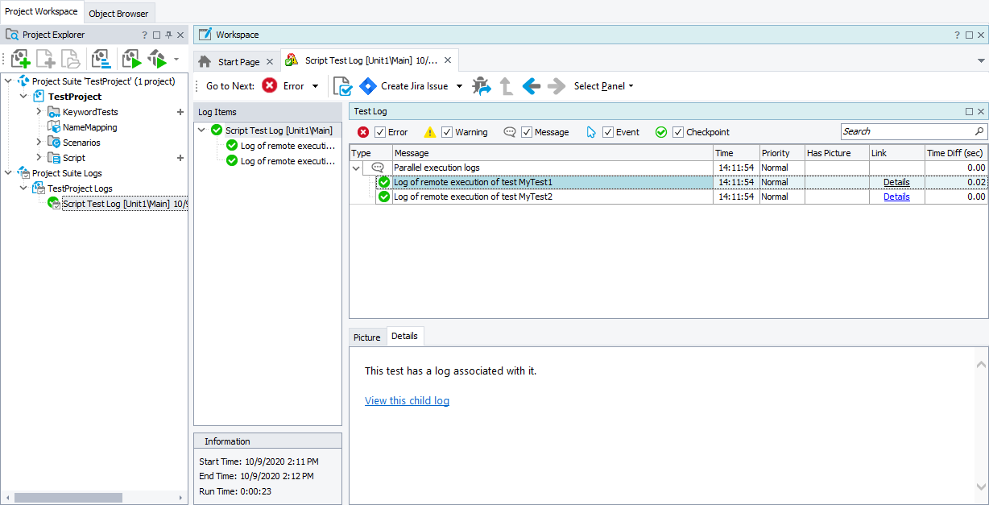Click the Open File icon in Project Explorer toolbar
989x505 pixels.
(70, 58)
